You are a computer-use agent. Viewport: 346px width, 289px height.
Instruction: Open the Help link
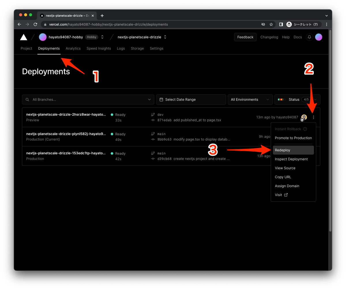tap(286, 37)
